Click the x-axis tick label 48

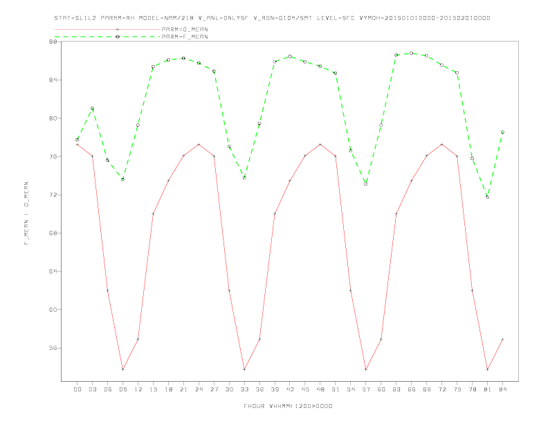point(320,389)
